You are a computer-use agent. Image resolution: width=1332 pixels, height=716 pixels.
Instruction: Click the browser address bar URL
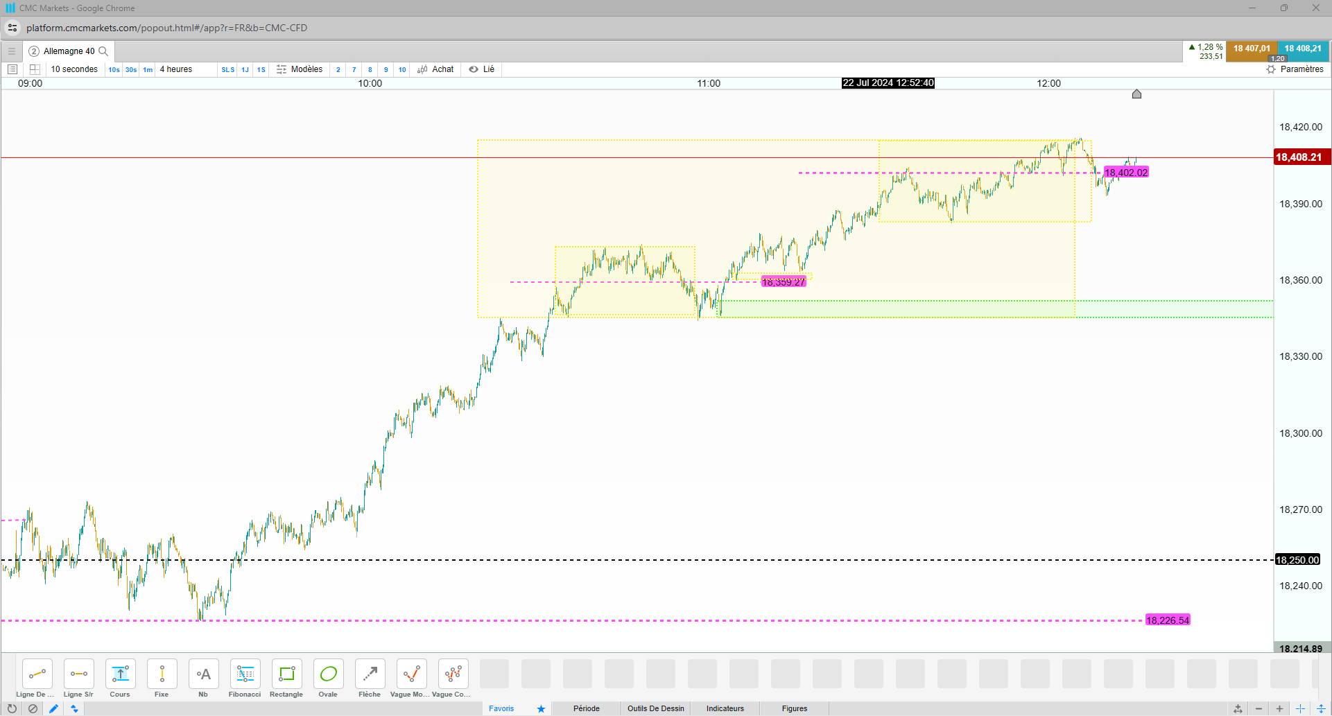point(167,28)
